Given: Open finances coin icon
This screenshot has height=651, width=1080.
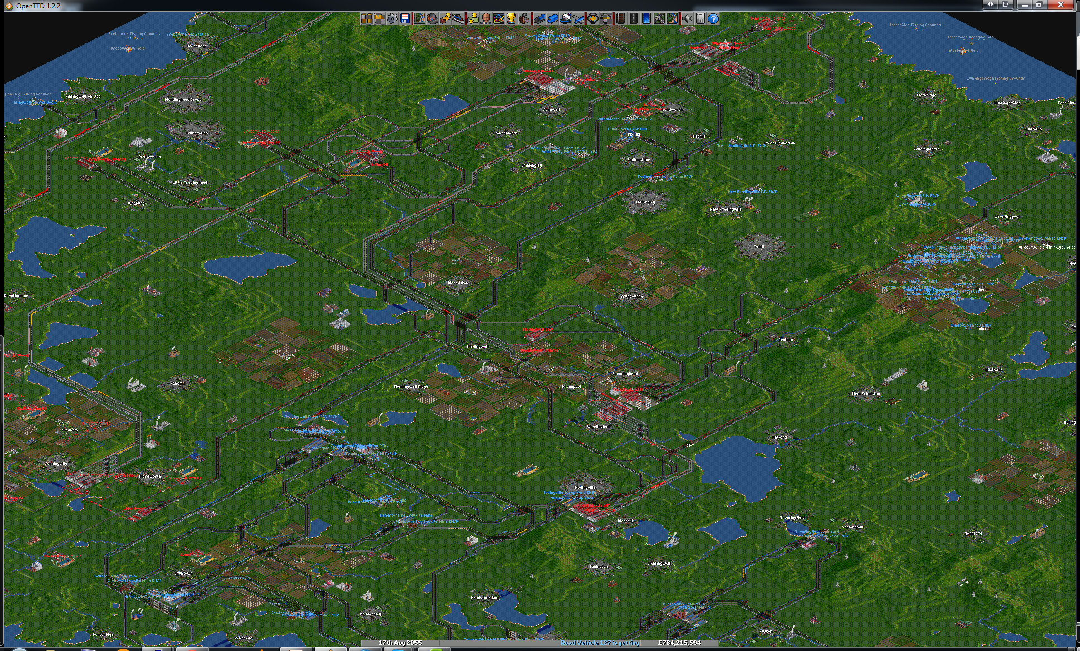Looking at the screenshot, I should coord(473,18).
